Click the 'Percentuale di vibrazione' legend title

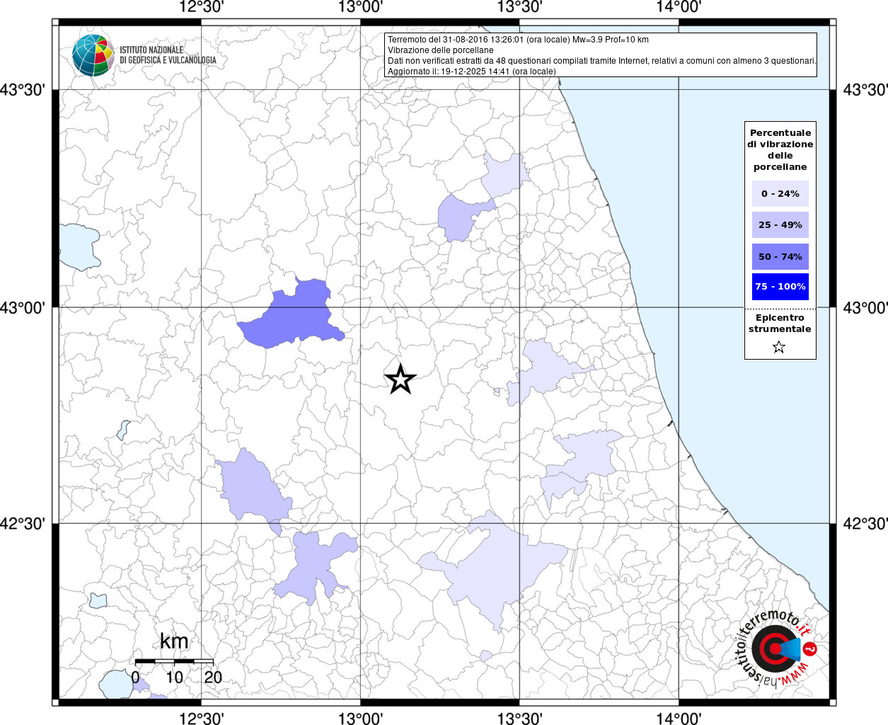(780, 149)
